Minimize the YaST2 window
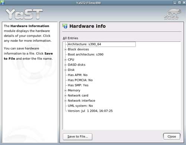186x145 pixels. point(175,3)
